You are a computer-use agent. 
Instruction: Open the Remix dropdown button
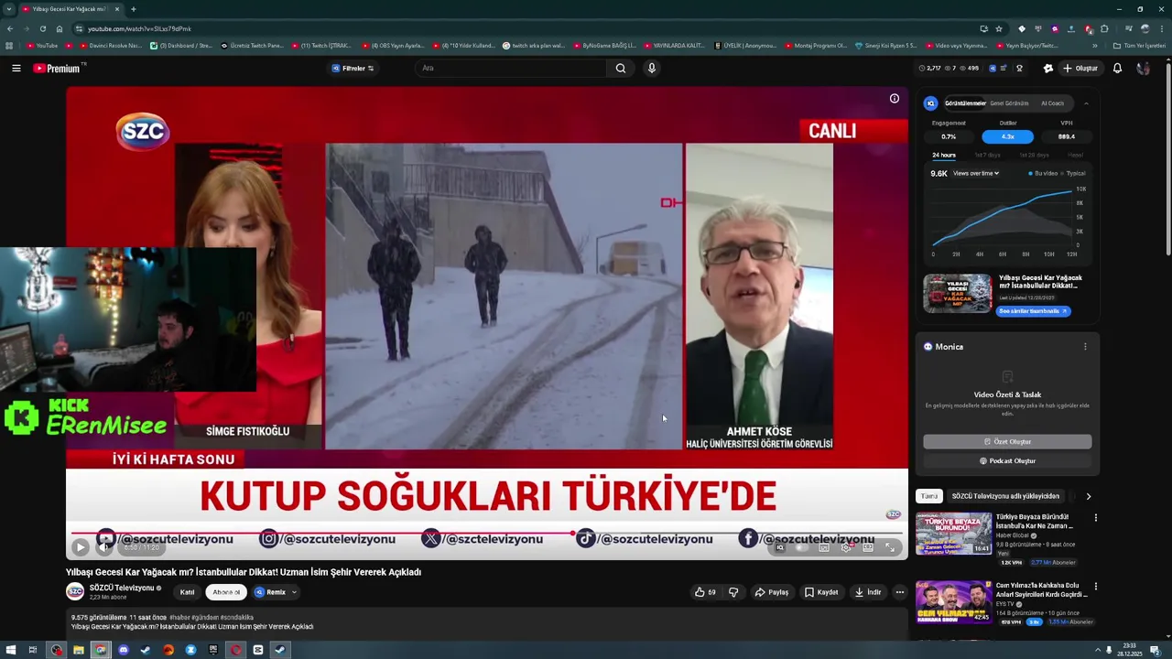[x=276, y=592]
